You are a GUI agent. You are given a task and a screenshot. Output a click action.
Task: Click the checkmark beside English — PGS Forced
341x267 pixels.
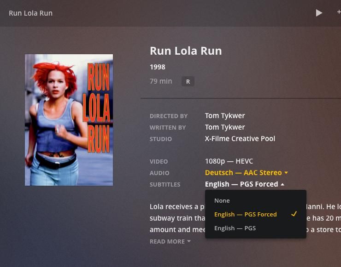click(x=294, y=214)
